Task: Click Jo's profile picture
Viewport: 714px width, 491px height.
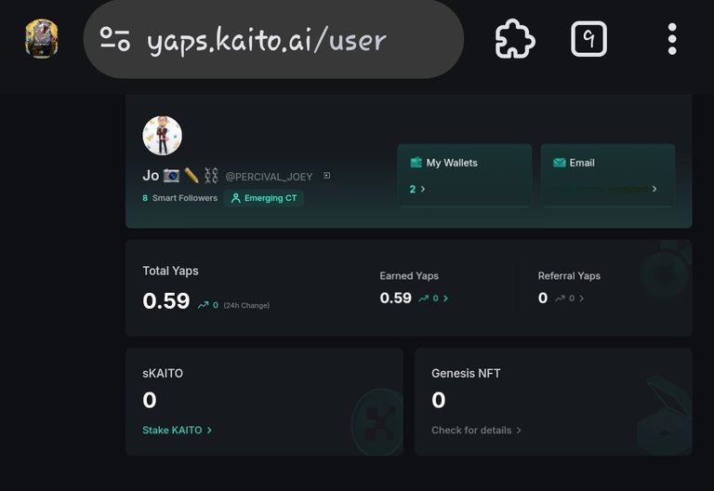Action: [x=162, y=135]
